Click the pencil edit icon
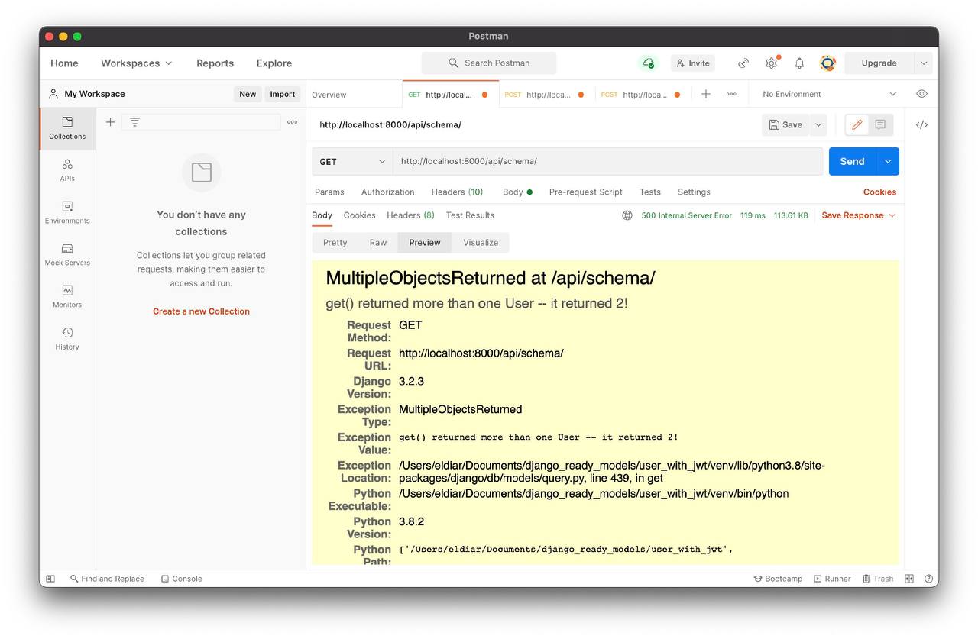Viewport: 978px width, 639px height. click(857, 124)
